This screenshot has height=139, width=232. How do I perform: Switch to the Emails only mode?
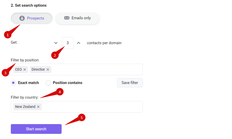click(78, 18)
